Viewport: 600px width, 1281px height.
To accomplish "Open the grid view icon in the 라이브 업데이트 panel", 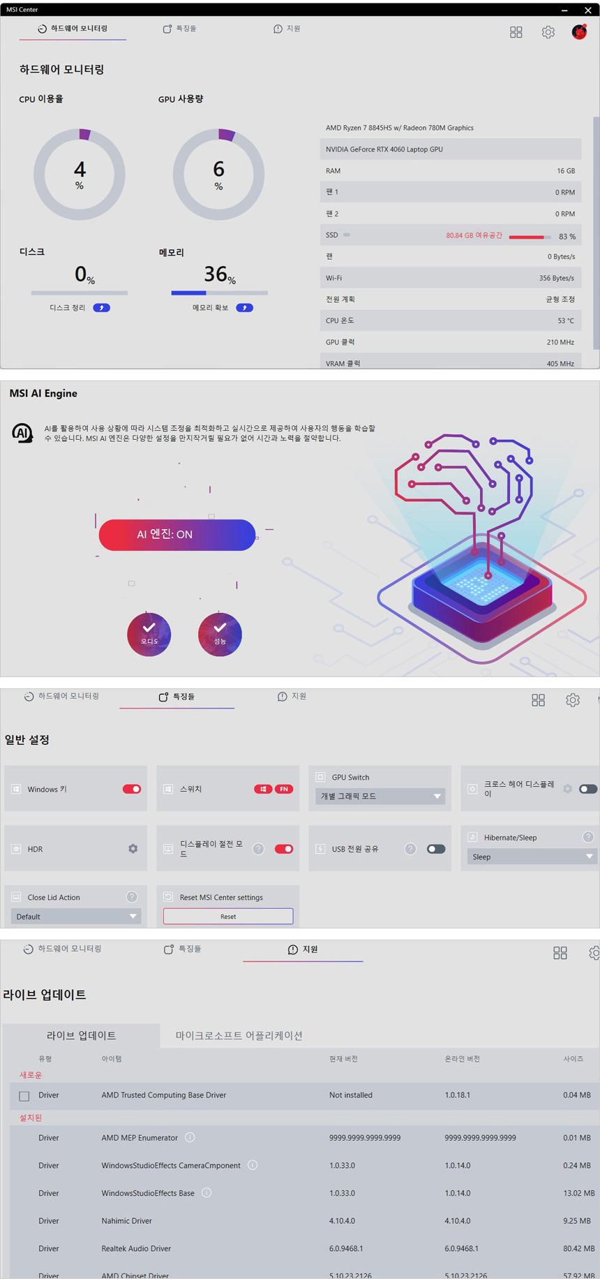I will tap(560, 953).
